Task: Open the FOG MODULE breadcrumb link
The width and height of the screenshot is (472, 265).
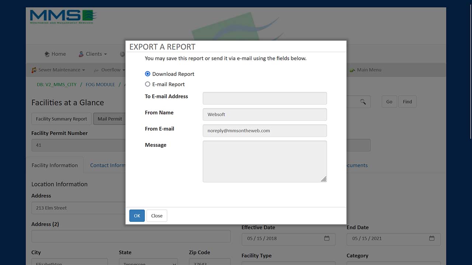Action: 100,85
